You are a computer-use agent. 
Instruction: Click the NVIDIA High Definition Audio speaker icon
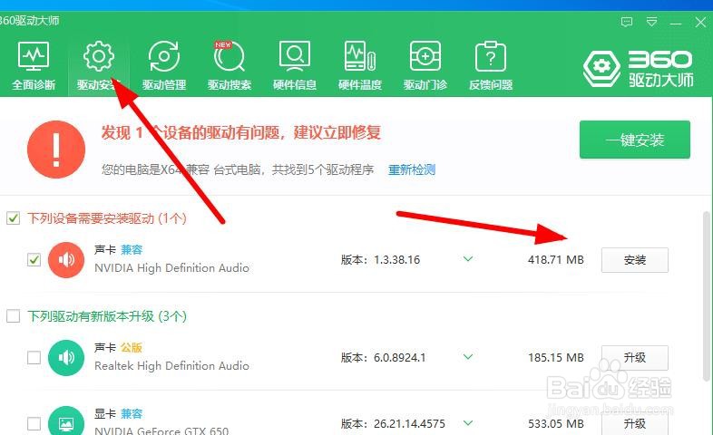pos(66,260)
